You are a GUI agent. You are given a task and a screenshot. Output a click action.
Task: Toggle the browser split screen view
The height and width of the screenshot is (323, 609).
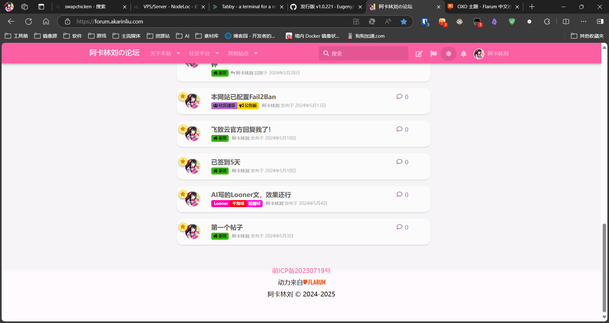[x=566, y=22]
